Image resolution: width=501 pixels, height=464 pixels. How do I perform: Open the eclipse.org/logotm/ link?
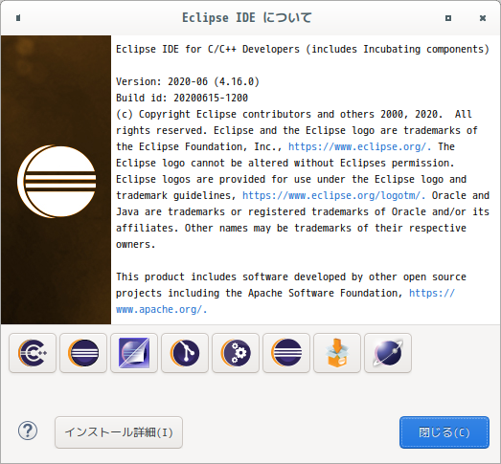pyautogui.click(x=333, y=195)
